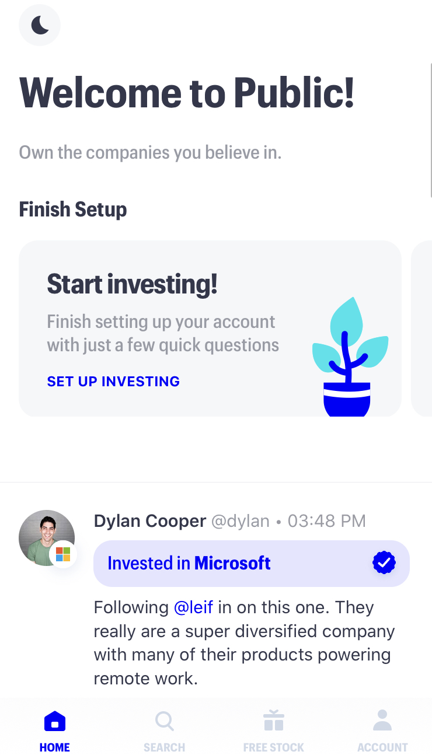The height and width of the screenshot is (755, 432).
Task: Go to the Account person tab
Action: pos(382,722)
